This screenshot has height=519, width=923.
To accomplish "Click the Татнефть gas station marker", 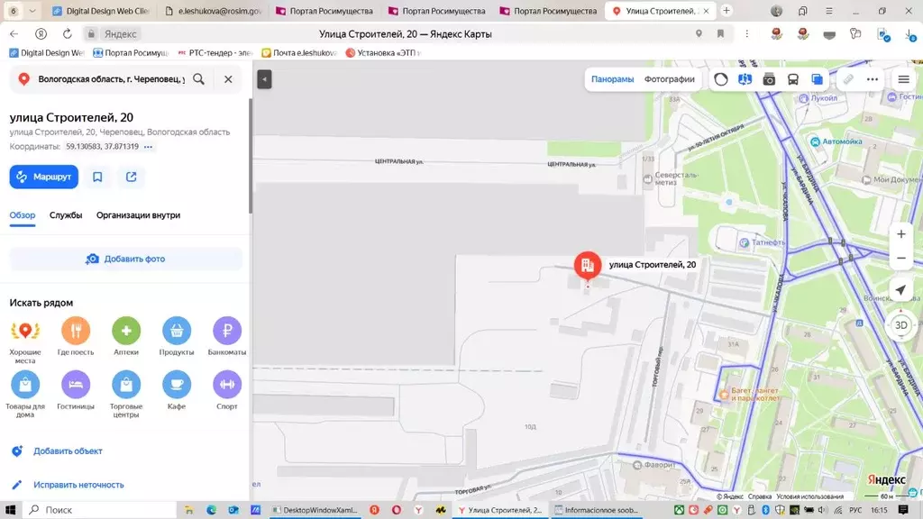I will click(763, 242).
